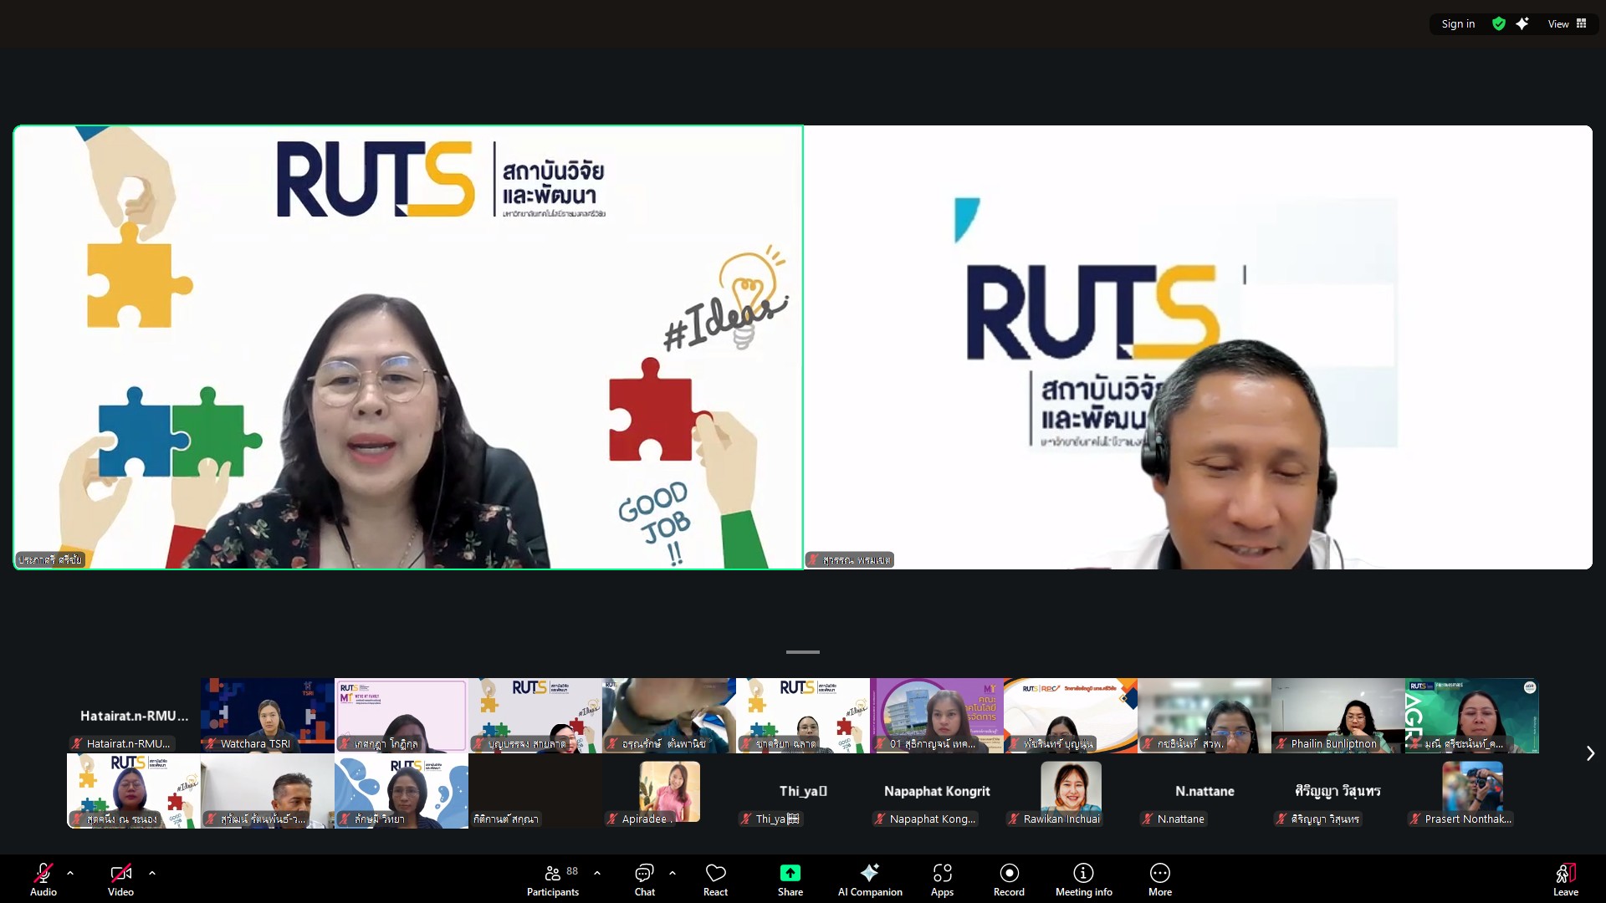Click the name label of active speaker
Screen dimensions: 1606x903
50,559
